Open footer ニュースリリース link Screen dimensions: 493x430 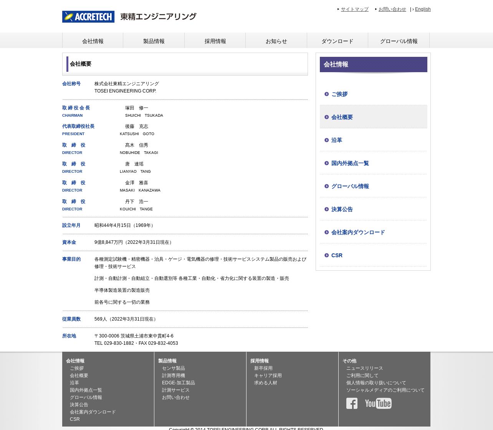[x=365, y=368]
